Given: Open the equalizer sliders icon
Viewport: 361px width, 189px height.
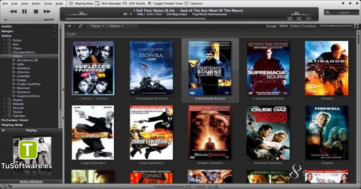Looking at the screenshot, I should (x=309, y=18).
